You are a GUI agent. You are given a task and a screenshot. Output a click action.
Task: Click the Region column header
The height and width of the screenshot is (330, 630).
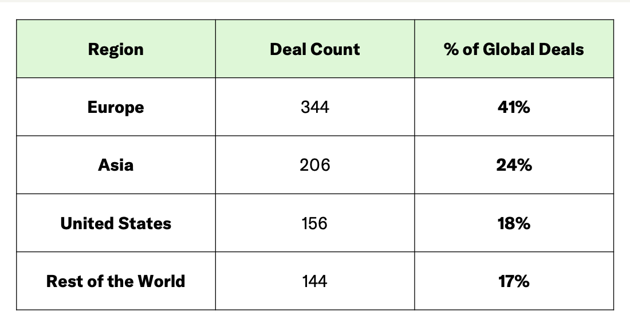point(116,49)
